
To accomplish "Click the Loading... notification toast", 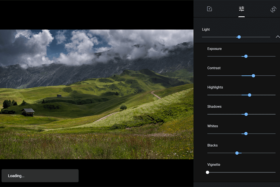I will (x=40, y=176).
